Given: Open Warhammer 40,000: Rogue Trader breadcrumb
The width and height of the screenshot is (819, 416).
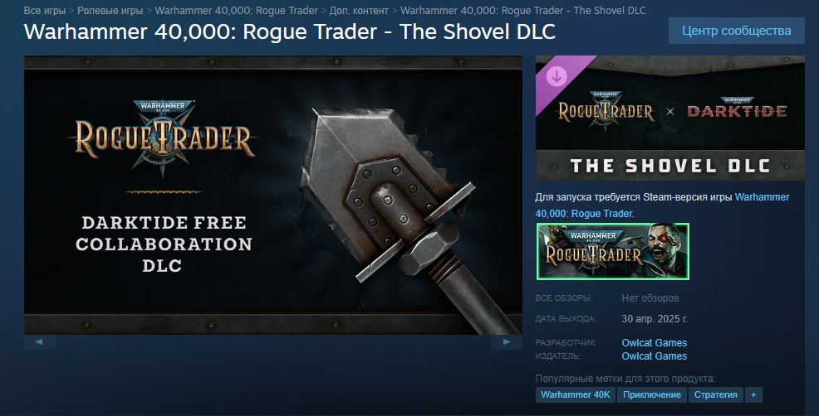Looking at the screenshot, I should (236, 11).
